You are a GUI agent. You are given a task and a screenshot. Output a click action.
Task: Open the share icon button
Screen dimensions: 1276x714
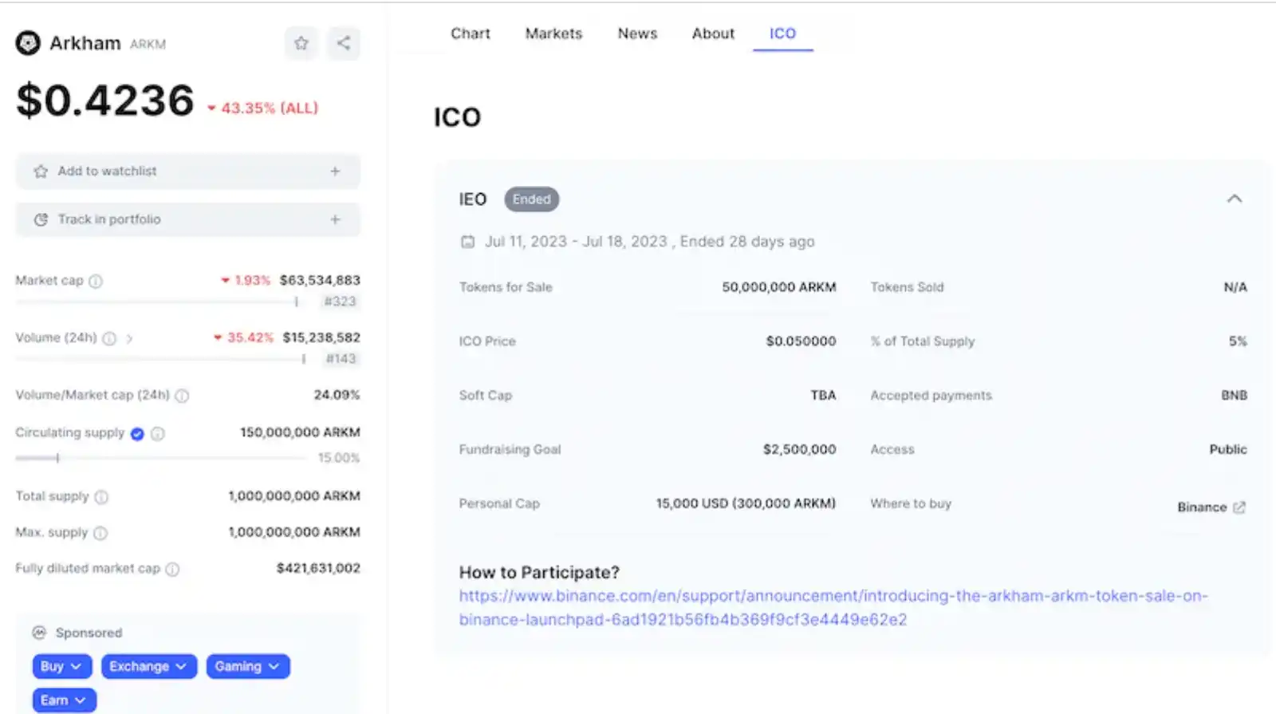coord(344,43)
